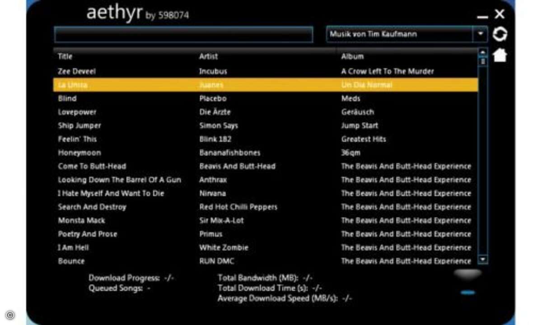Select the song I Am Hell
Image resolution: width=542 pixels, height=325 pixels.
73,247
